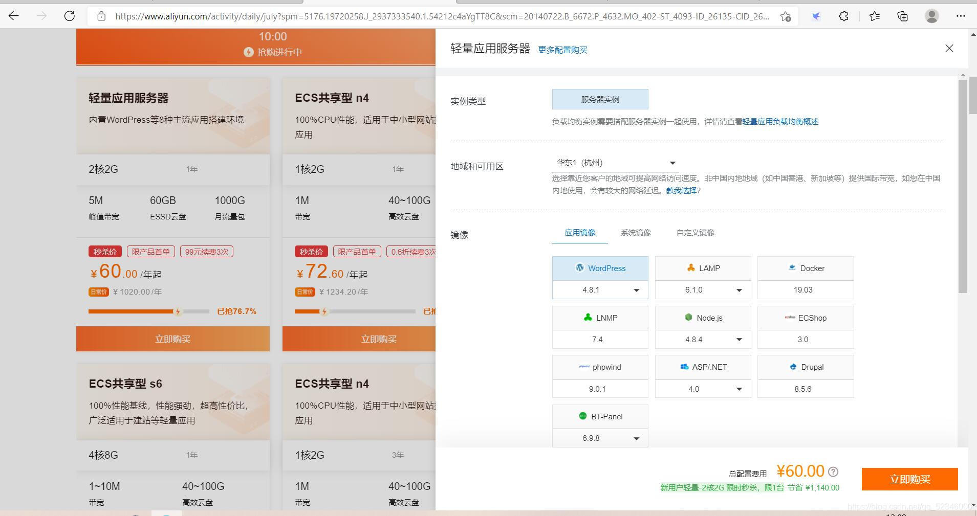Open the blue bird extension icon
977x516 pixels.
(816, 16)
